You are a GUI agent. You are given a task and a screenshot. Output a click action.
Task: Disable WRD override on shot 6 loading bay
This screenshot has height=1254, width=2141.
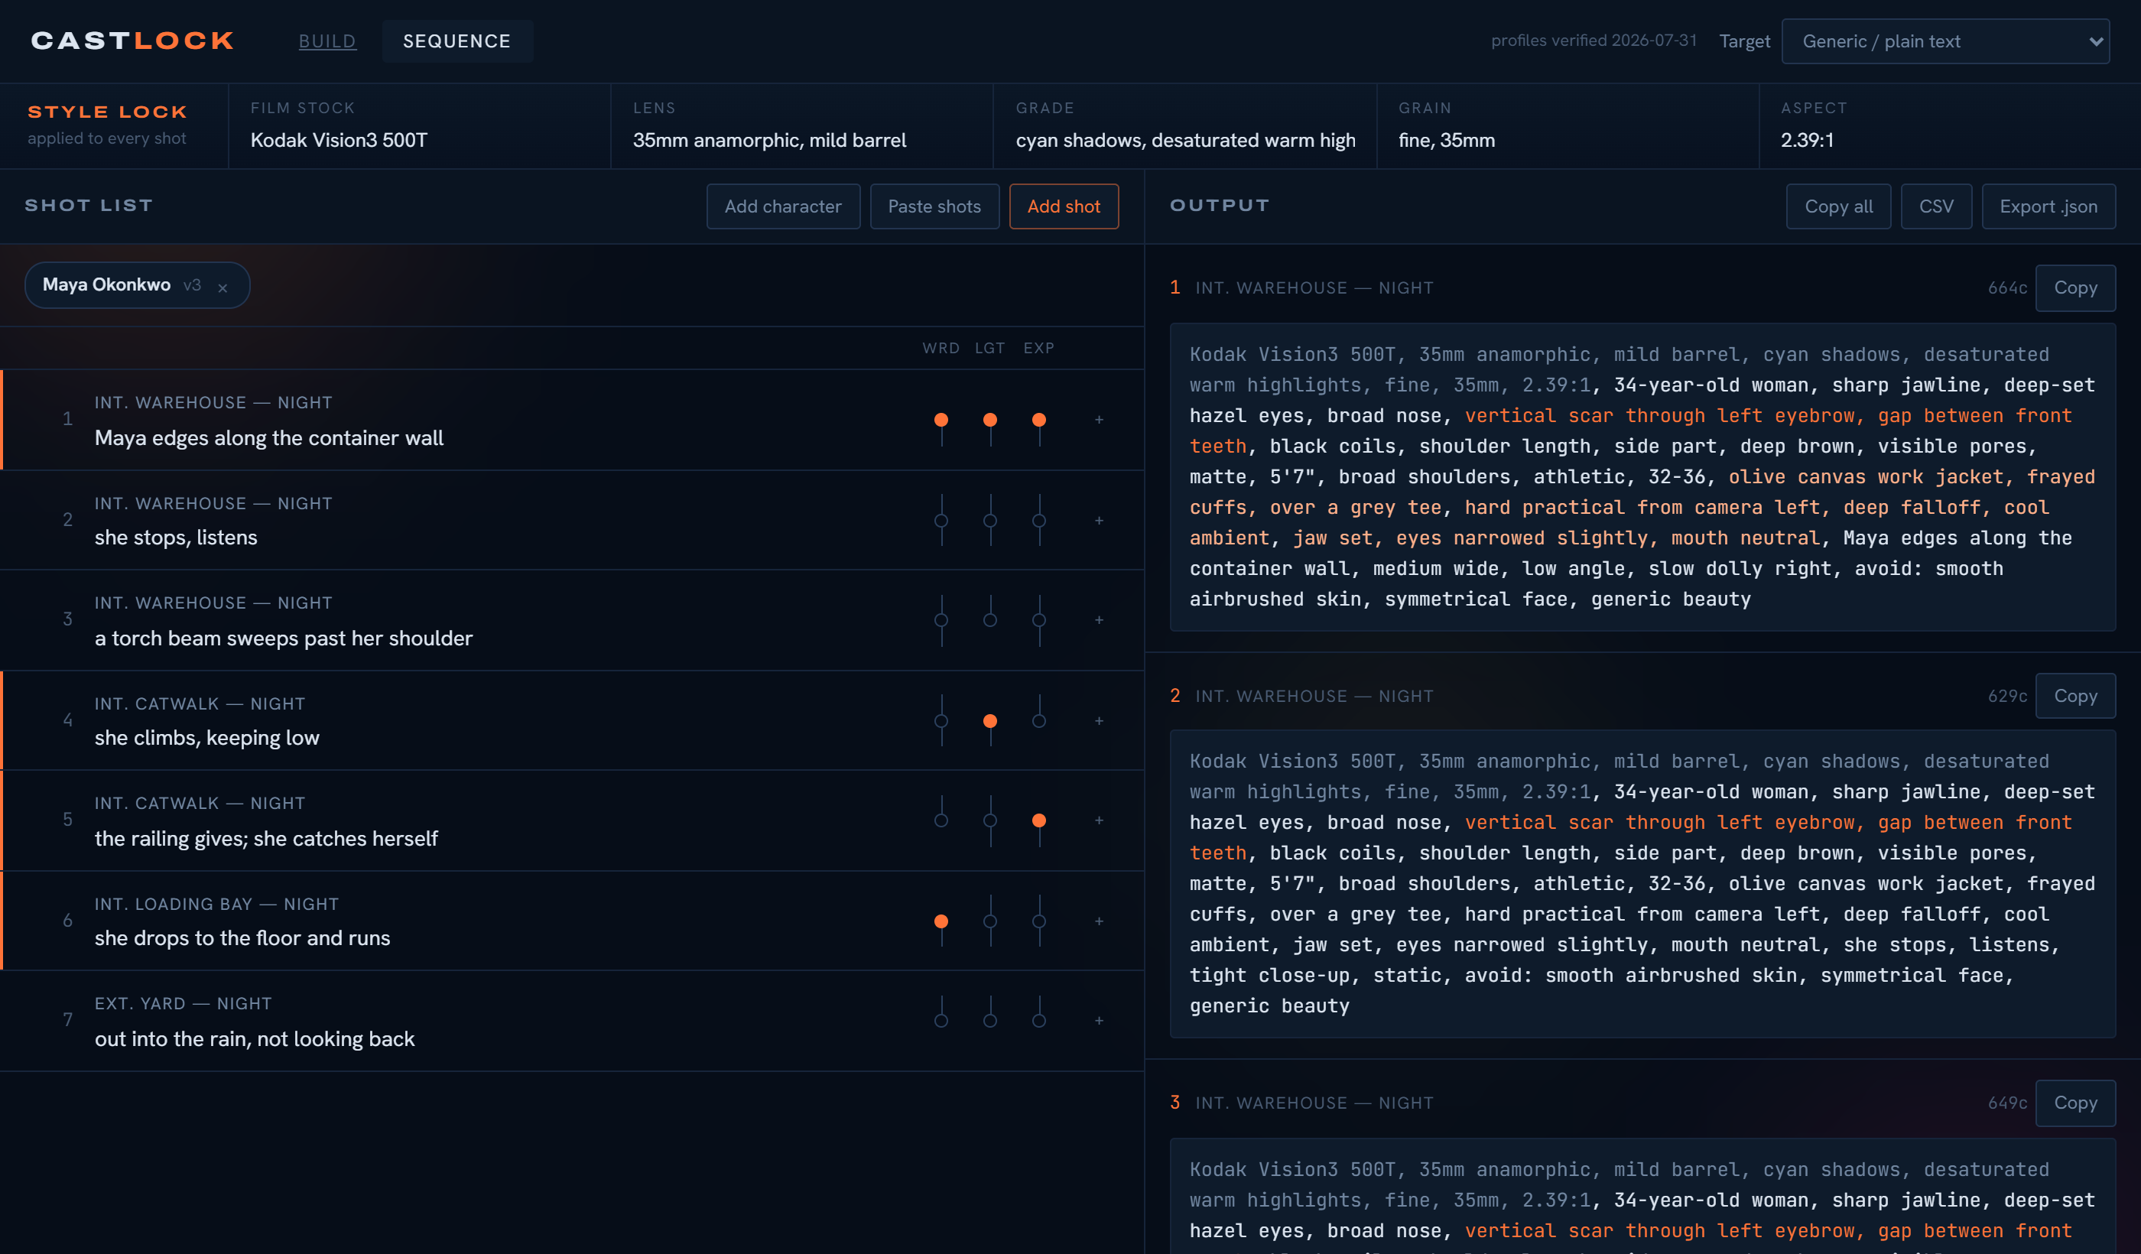point(941,921)
